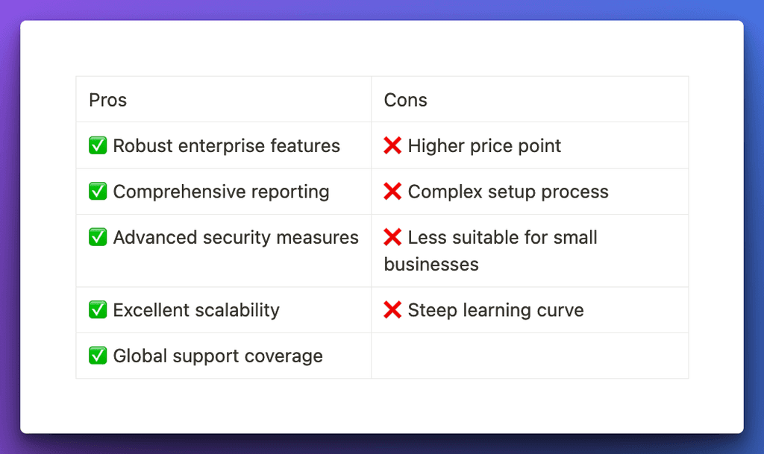The image size is (764, 454).
Task: Click the Robust enterprise features text
Action: 227,145
